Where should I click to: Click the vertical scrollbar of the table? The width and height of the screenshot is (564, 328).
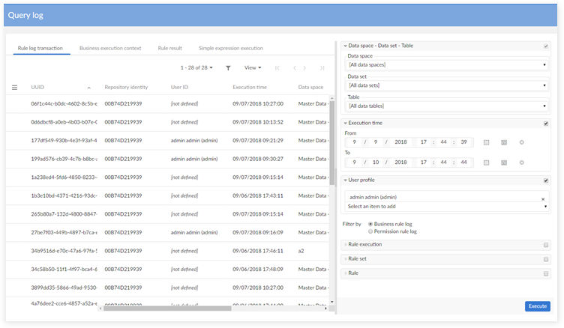click(332, 142)
